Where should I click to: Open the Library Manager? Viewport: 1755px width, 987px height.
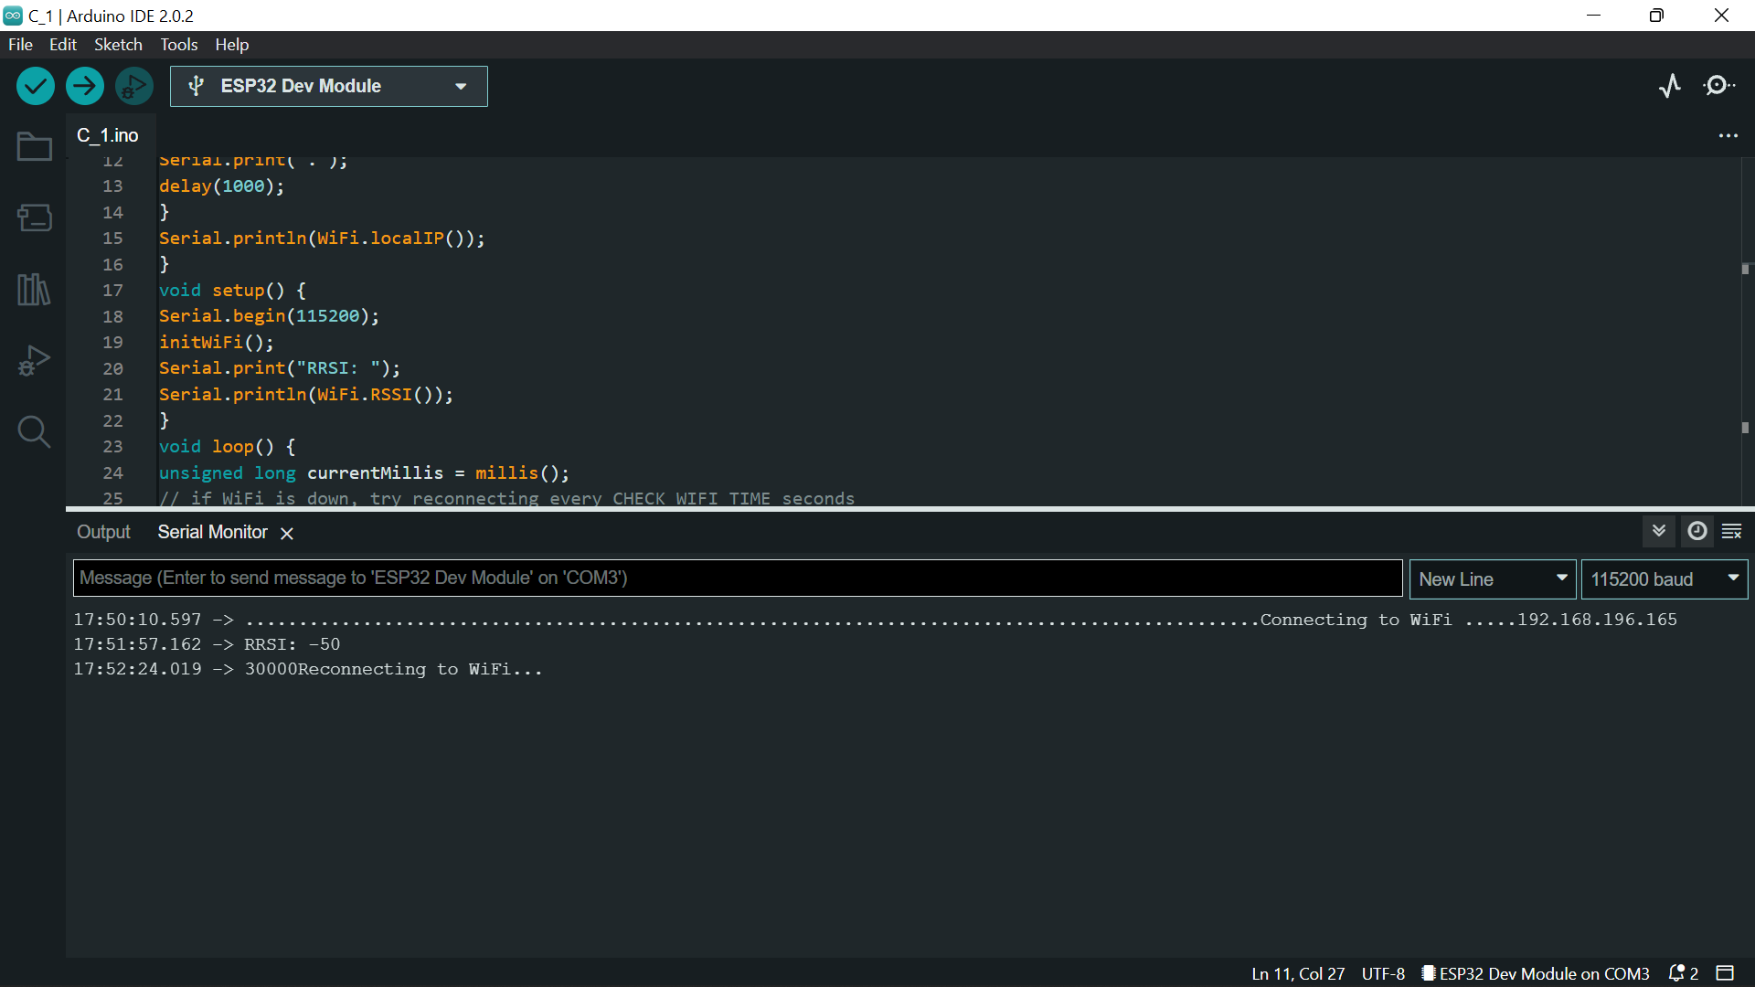33,289
